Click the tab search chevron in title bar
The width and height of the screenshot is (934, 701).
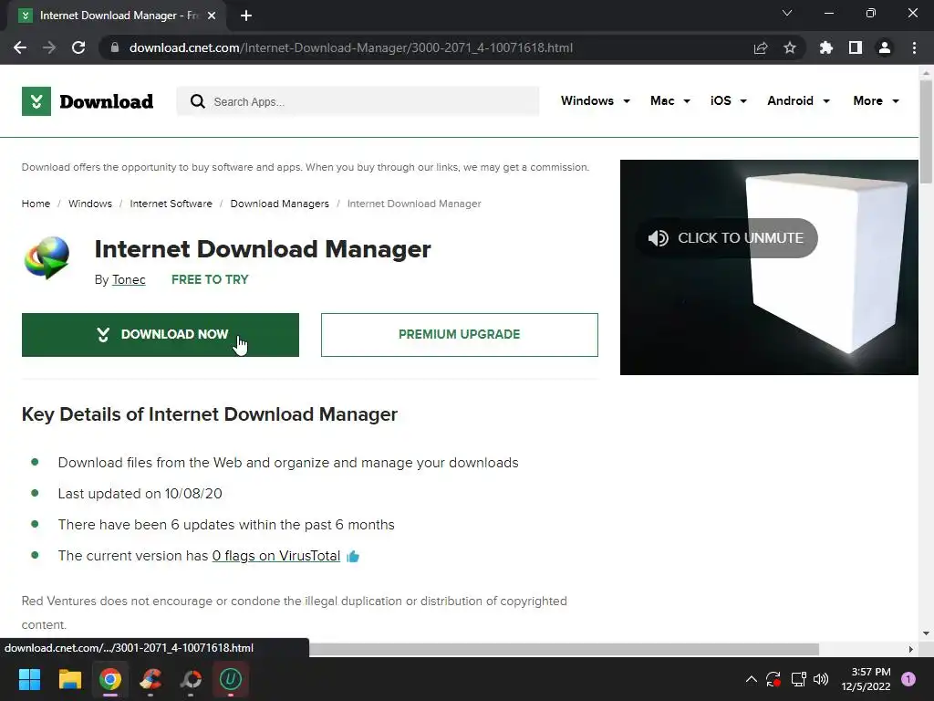[787, 13]
